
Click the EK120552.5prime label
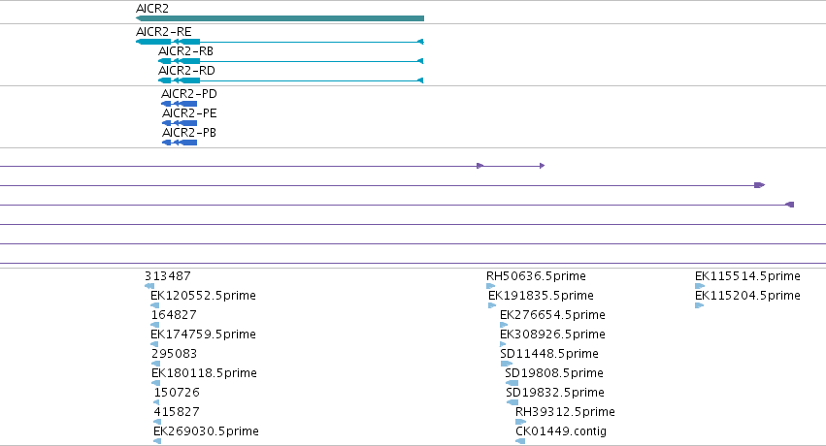coord(203,296)
